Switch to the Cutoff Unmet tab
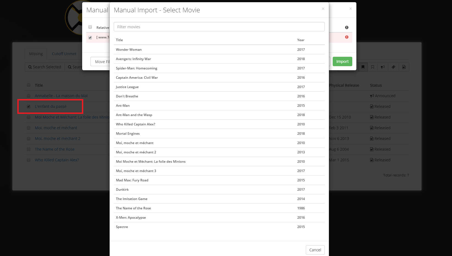Image resolution: width=452 pixels, height=256 pixels. (x=64, y=54)
